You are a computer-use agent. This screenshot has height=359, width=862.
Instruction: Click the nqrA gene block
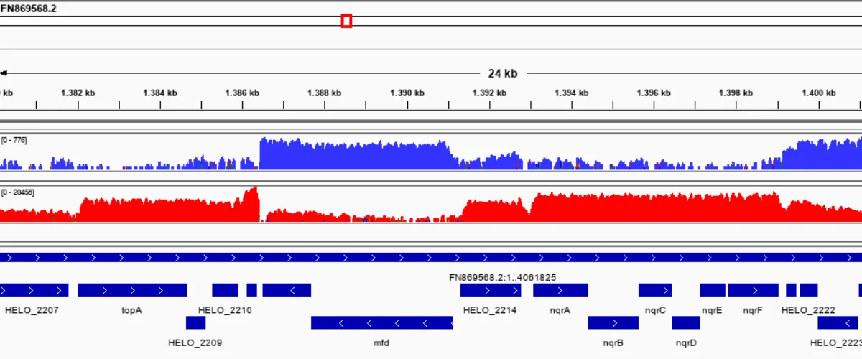point(560,290)
